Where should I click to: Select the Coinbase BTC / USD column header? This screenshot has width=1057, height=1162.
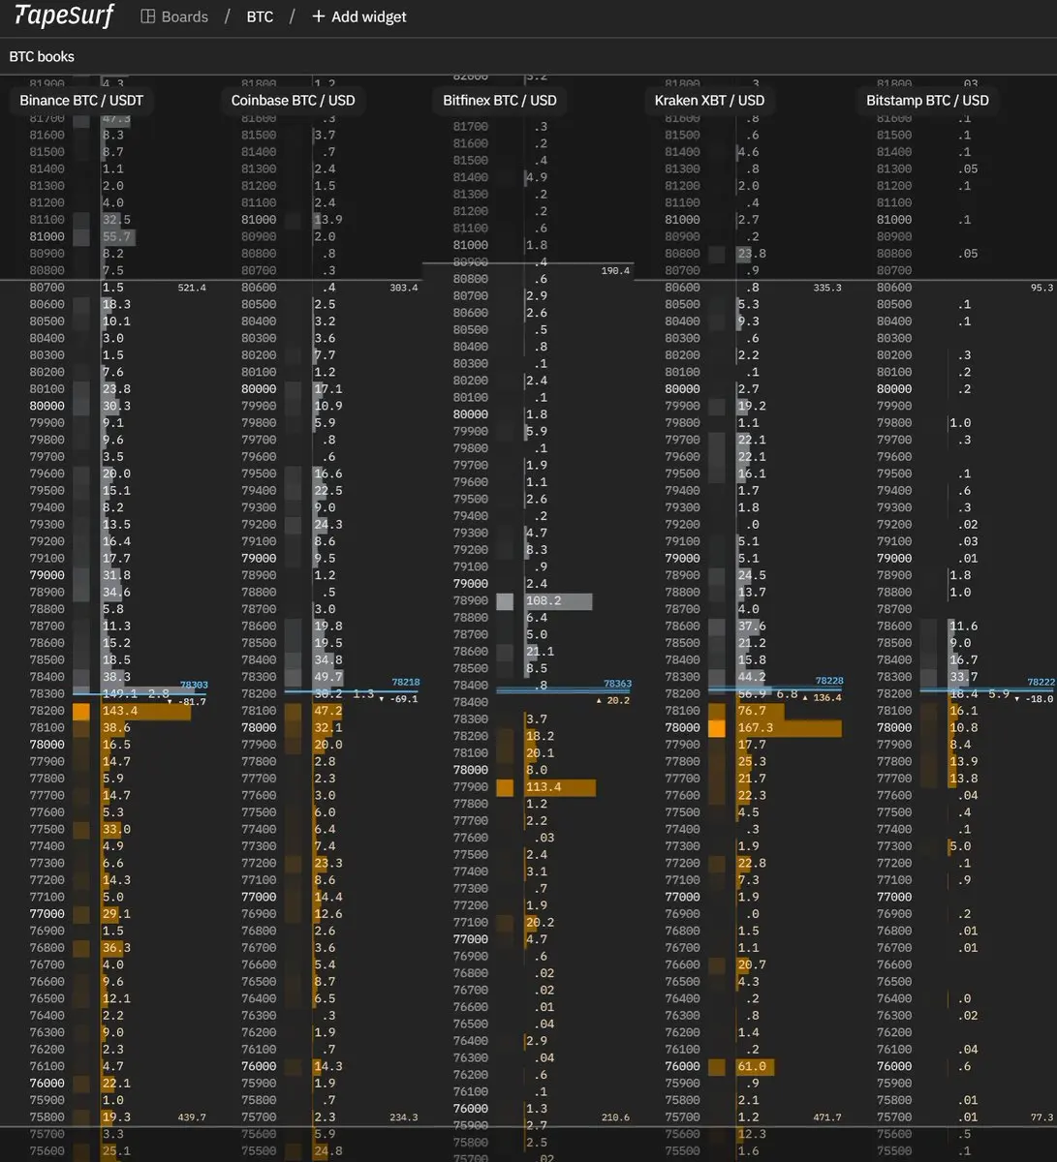click(294, 100)
